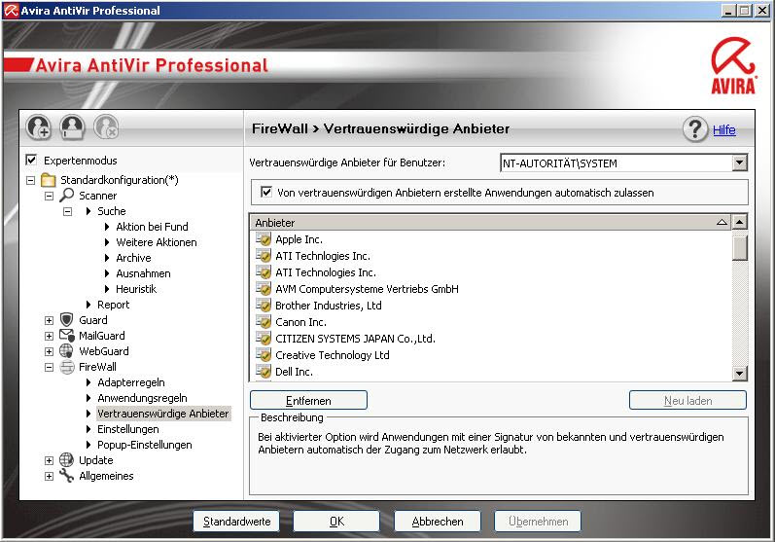Confirm with the OK button
Viewport: 775px width, 542px height.
(x=336, y=522)
